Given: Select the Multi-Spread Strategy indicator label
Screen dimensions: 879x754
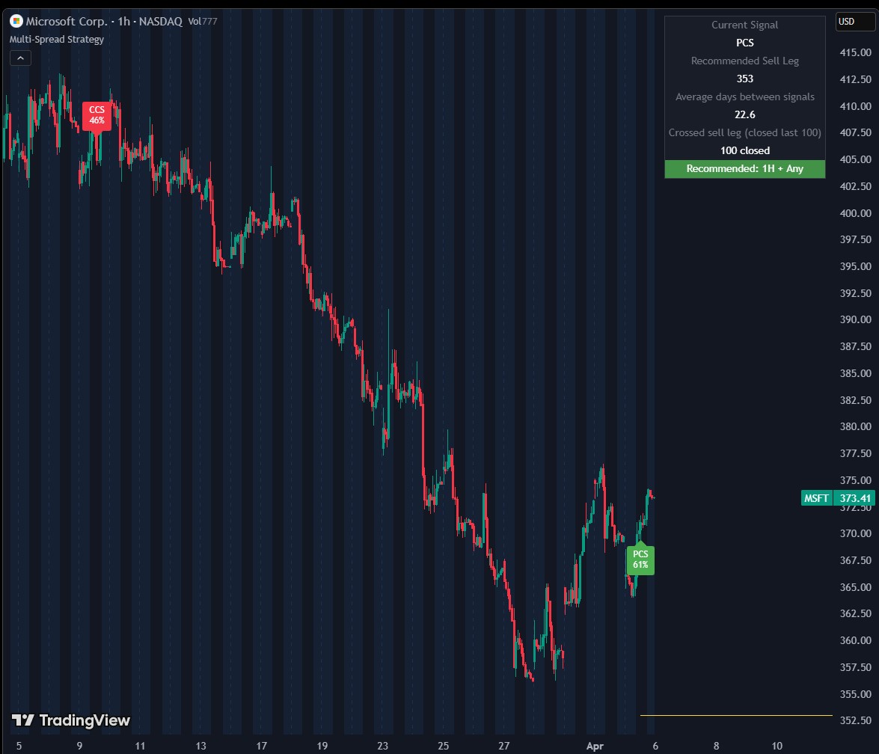Looking at the screenshot, I should 57,39.
